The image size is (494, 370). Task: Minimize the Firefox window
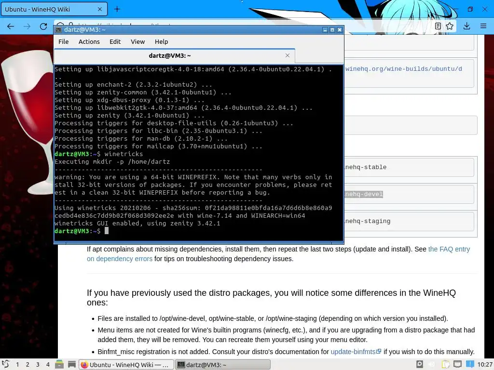tap(455, 9)
